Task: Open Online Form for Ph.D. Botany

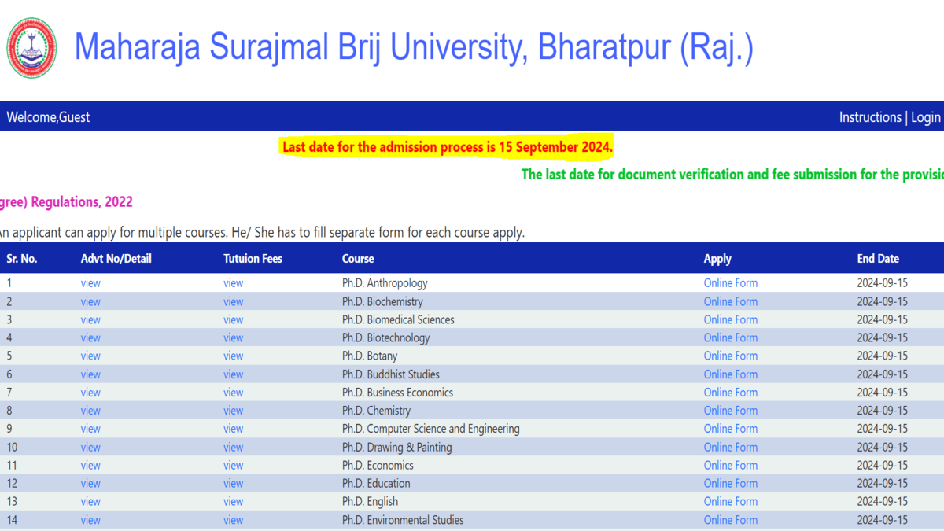Action: click(731, 356)
